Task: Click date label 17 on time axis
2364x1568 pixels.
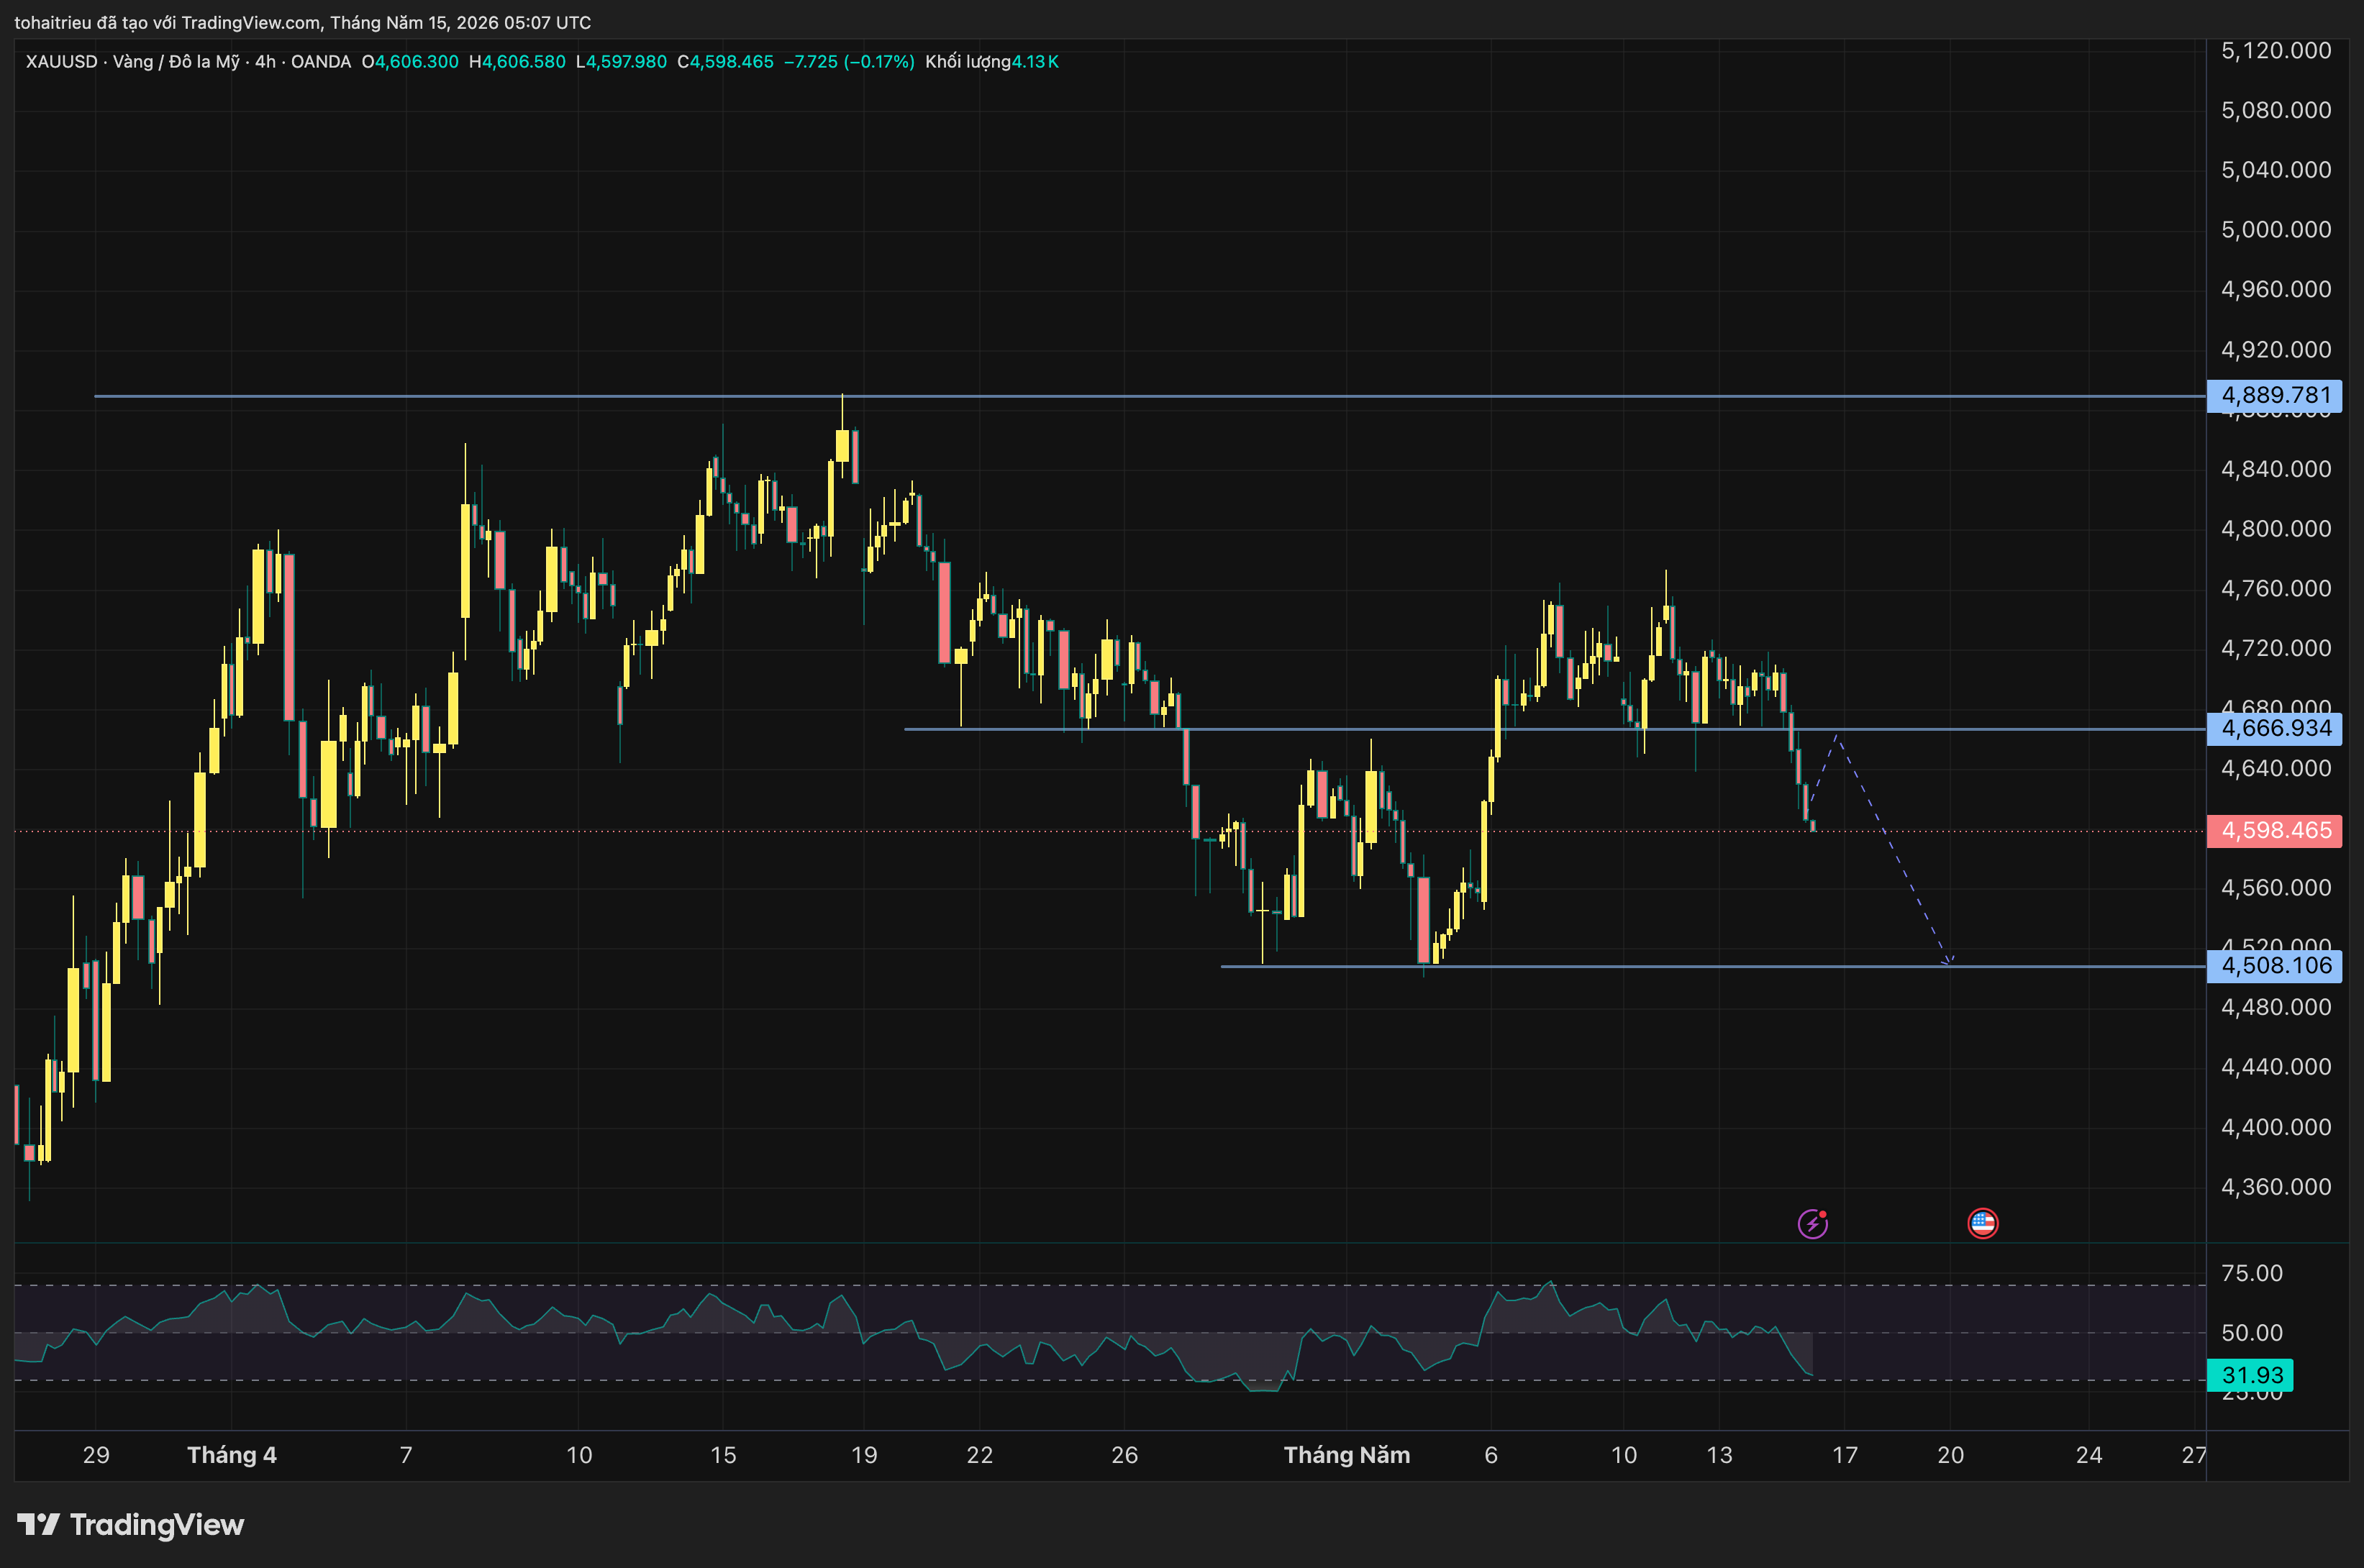Action: pos(1845,1455)
